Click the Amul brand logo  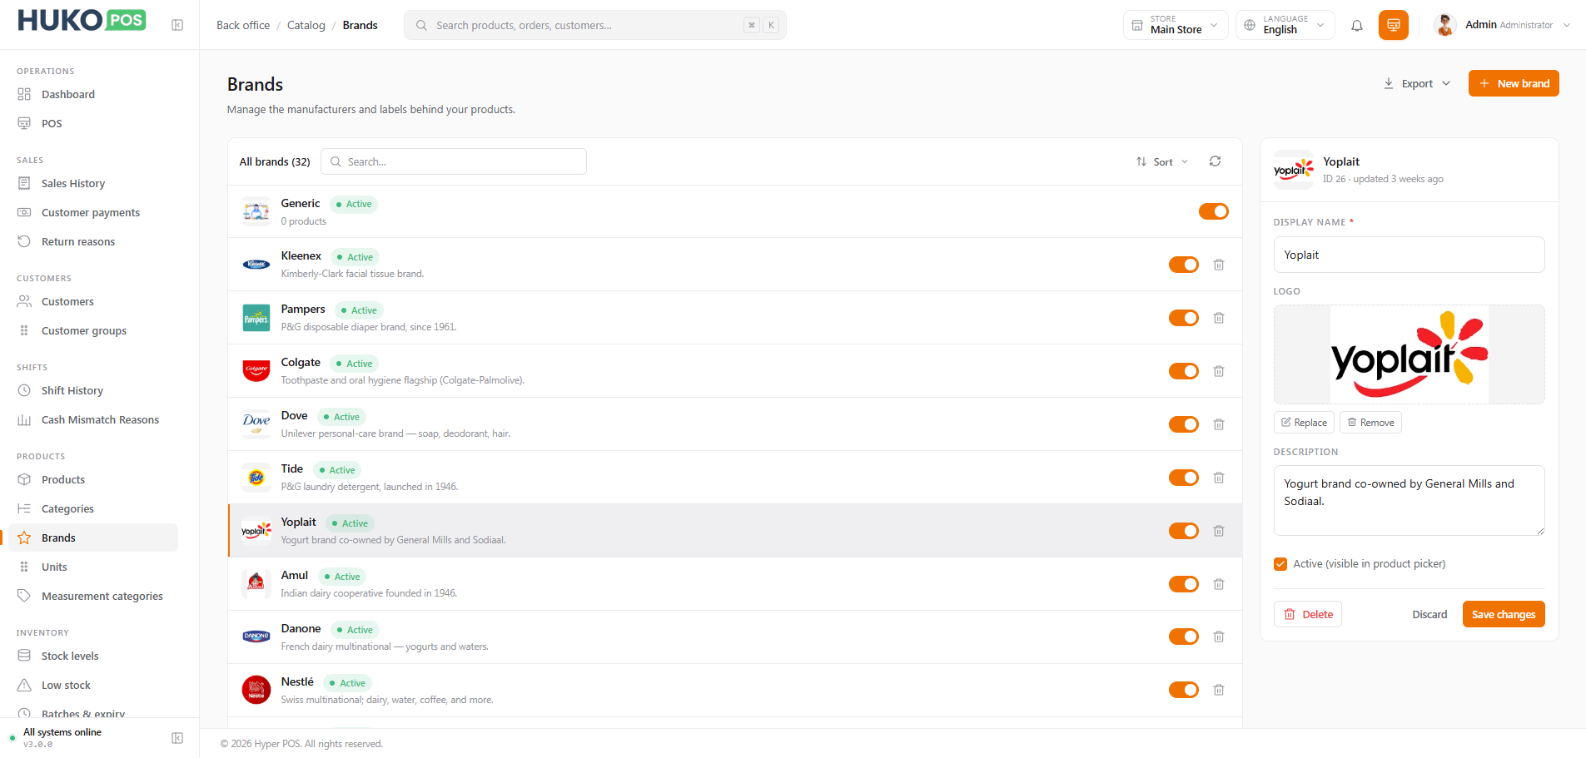[256, 584]
